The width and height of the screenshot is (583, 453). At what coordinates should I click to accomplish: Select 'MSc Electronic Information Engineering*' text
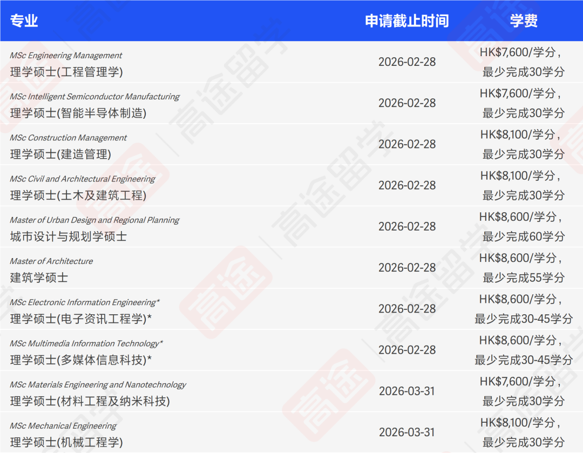[85, 302]
